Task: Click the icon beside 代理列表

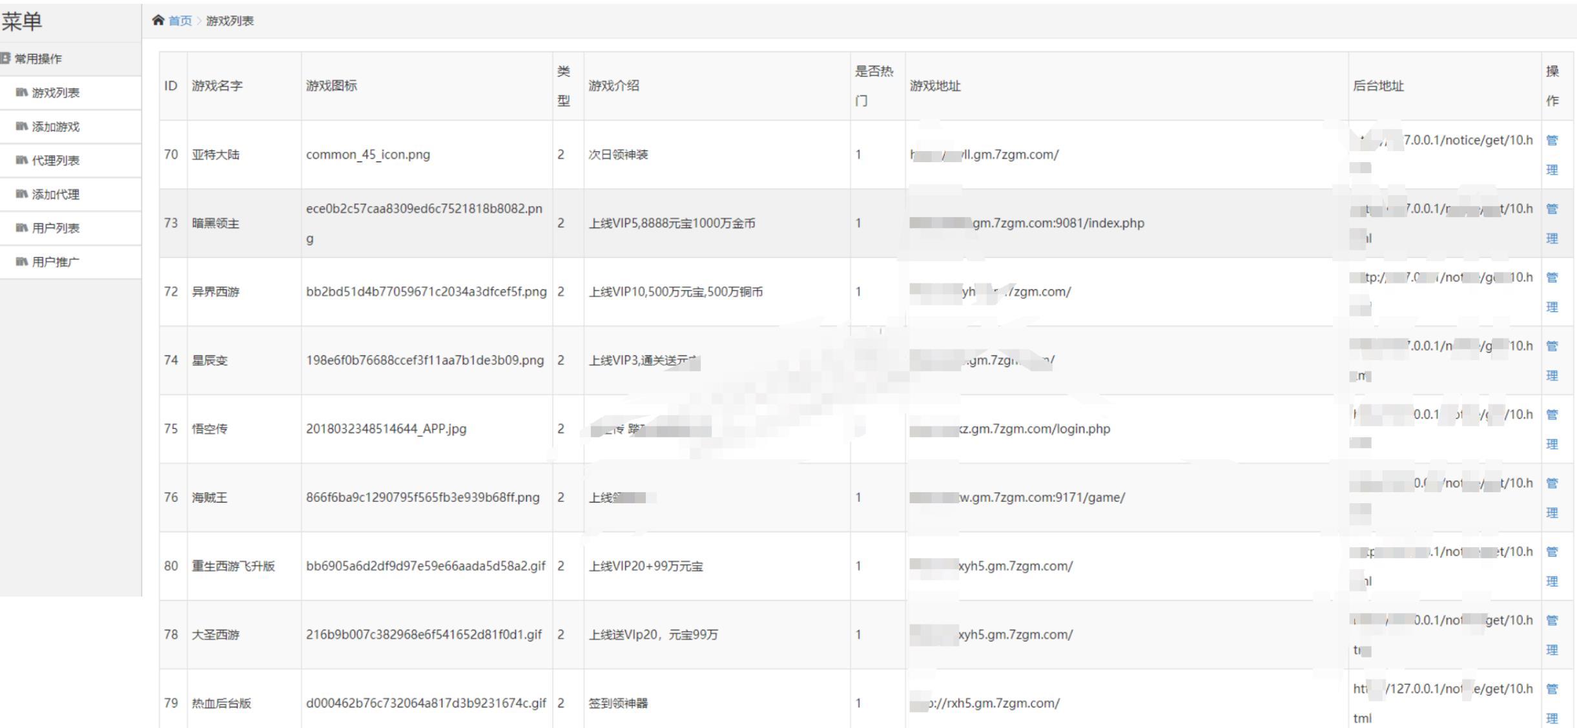Action: 22,160
